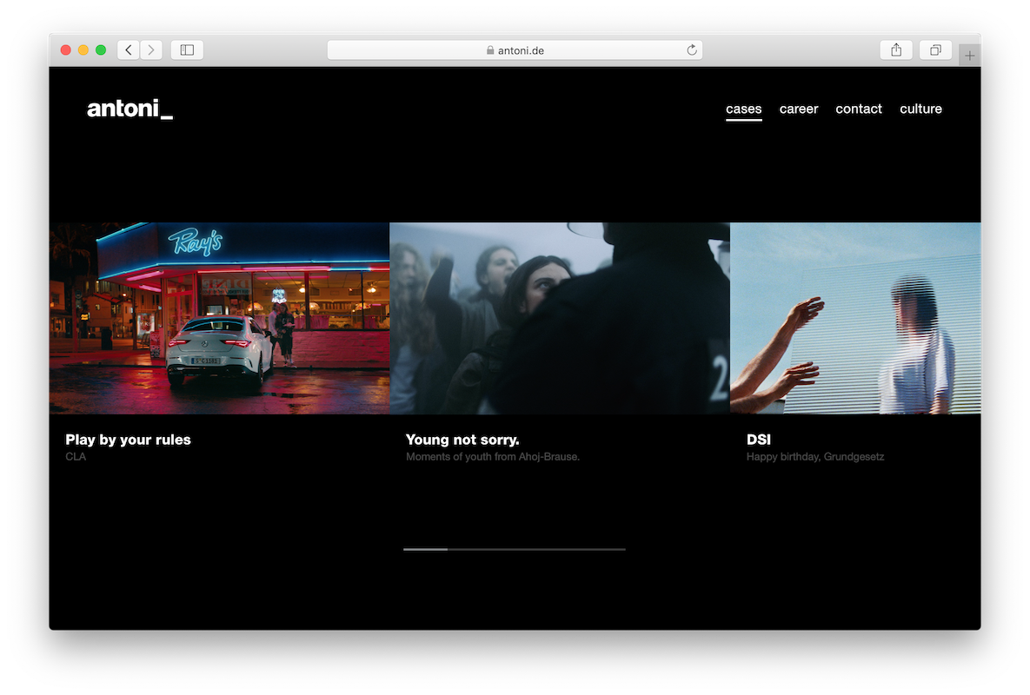Open a new tab with plus button
This screenshot has width=1030, height=695.
969,56
